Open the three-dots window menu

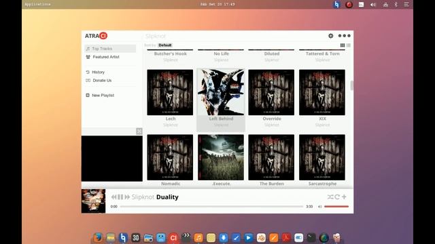coord(345,36)
